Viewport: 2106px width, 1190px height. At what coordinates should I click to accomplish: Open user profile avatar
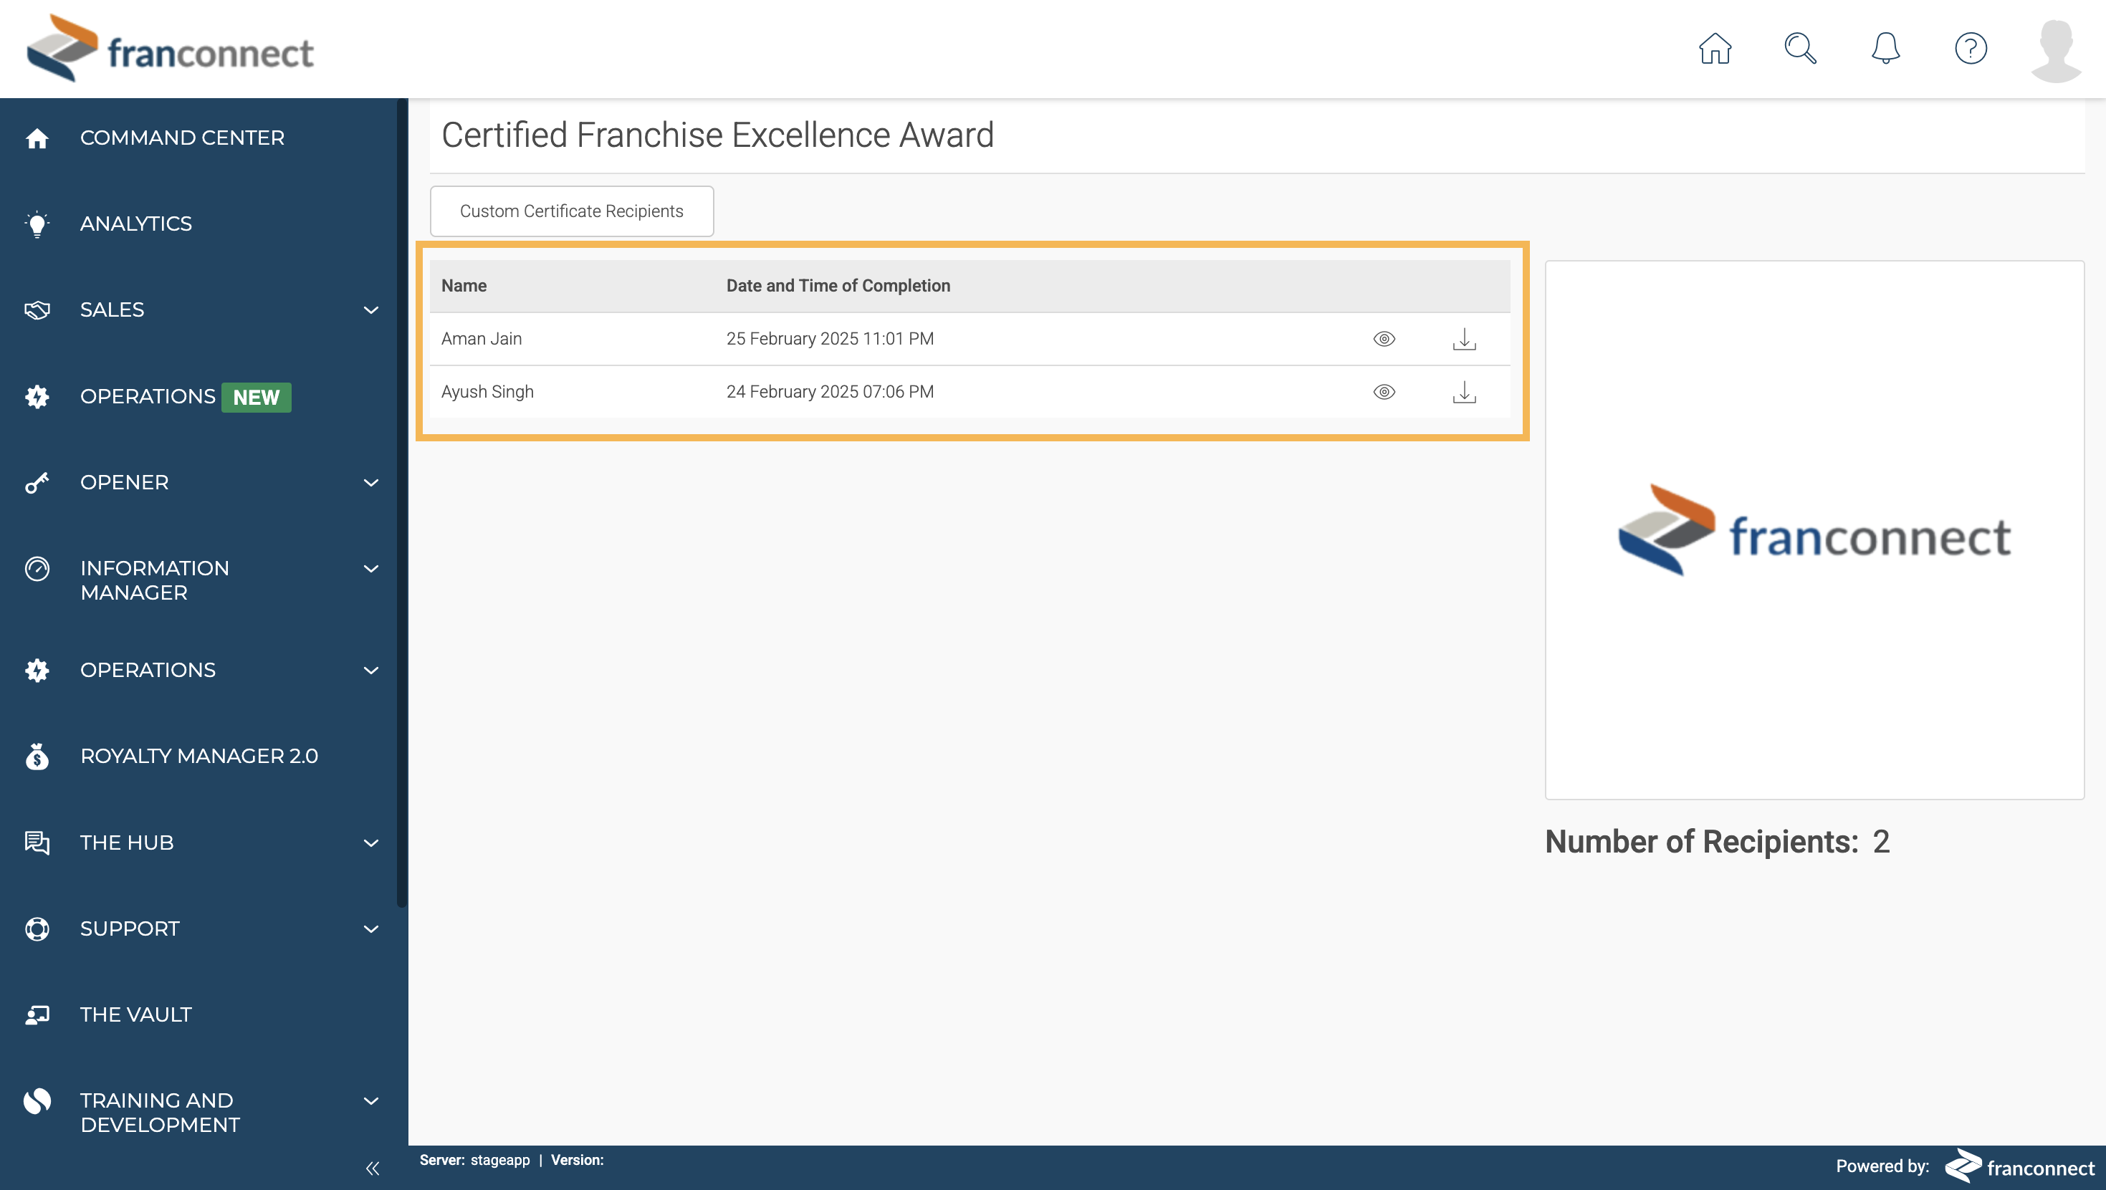(2055, 51)
